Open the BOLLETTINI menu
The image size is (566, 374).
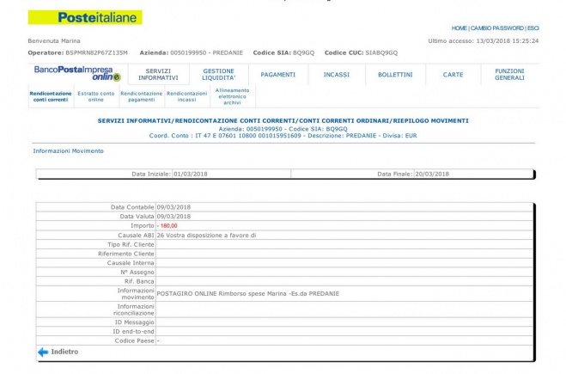point(395,75)
